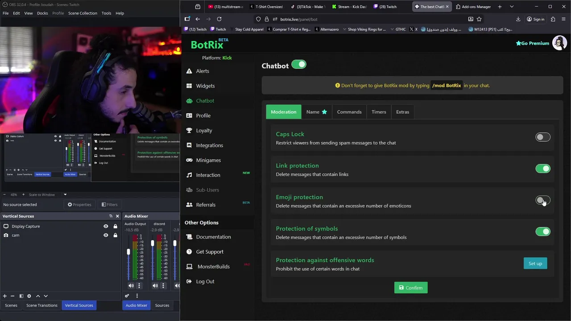This screenshot has height=321, width=571.
Task: Open Audio Mixer dock options menu
Action: [137, 296]
